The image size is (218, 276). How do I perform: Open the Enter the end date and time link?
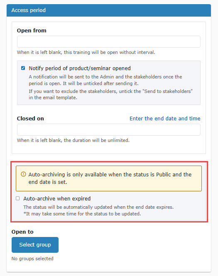tap(165, 118)
